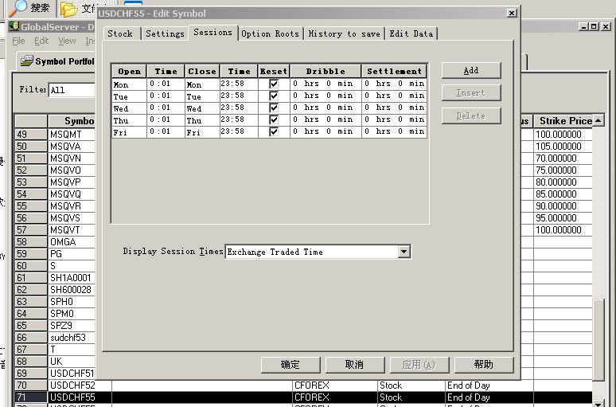Click the Add button for sessions

pyautogui.click(x=470, y=70)
